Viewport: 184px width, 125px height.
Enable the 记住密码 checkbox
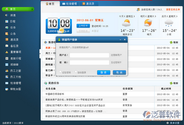60,71
